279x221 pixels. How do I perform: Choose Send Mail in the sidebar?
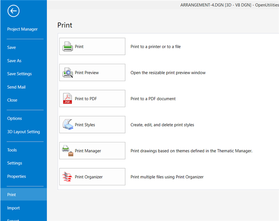coord(16,87)
